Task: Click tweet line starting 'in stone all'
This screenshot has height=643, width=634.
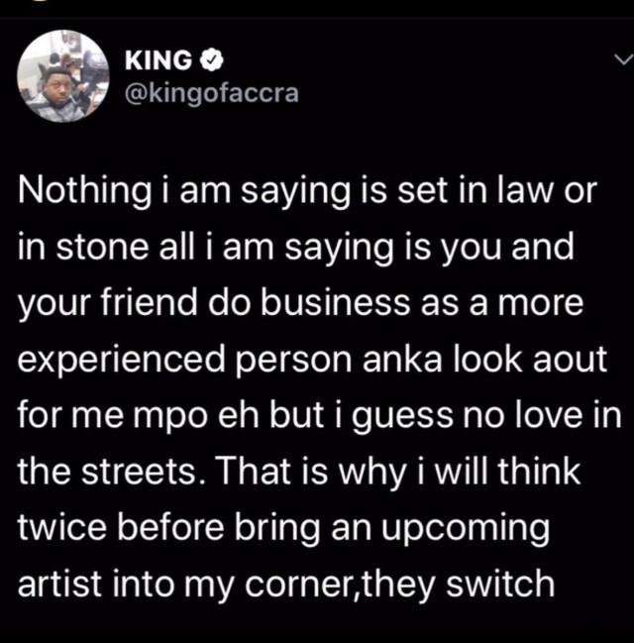Action: [x=295, y=248]
